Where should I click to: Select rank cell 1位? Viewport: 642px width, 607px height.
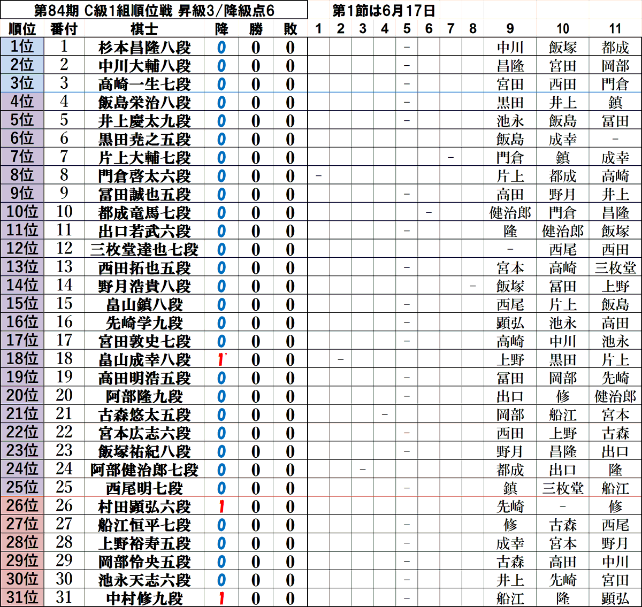[x=22, y=47]
